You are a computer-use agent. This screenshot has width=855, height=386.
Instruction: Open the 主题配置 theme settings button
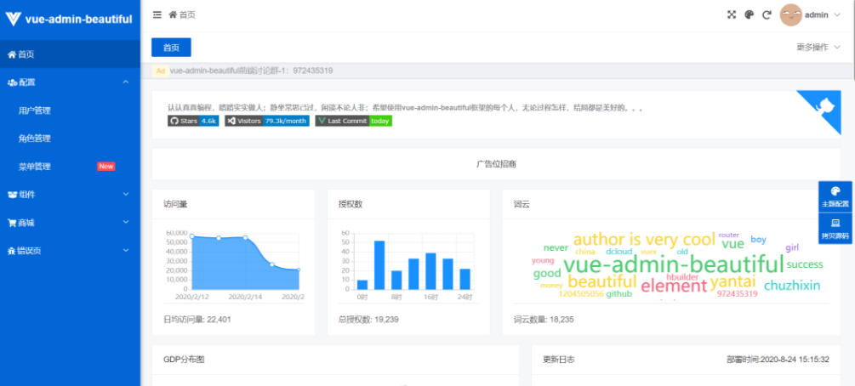[835, 196]
